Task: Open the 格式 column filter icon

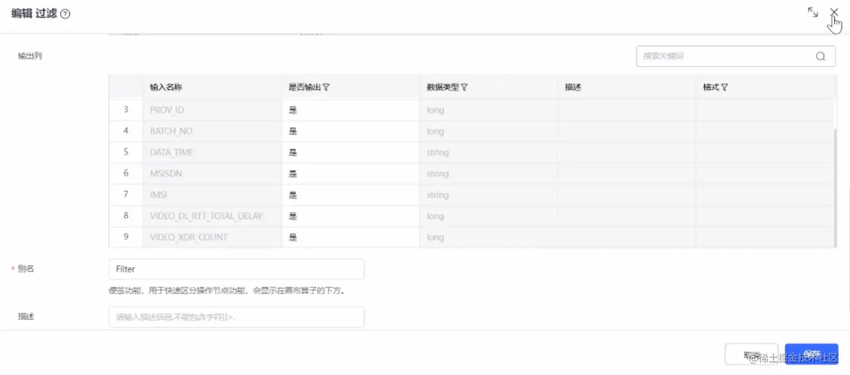Action: [x=725, y=88]
